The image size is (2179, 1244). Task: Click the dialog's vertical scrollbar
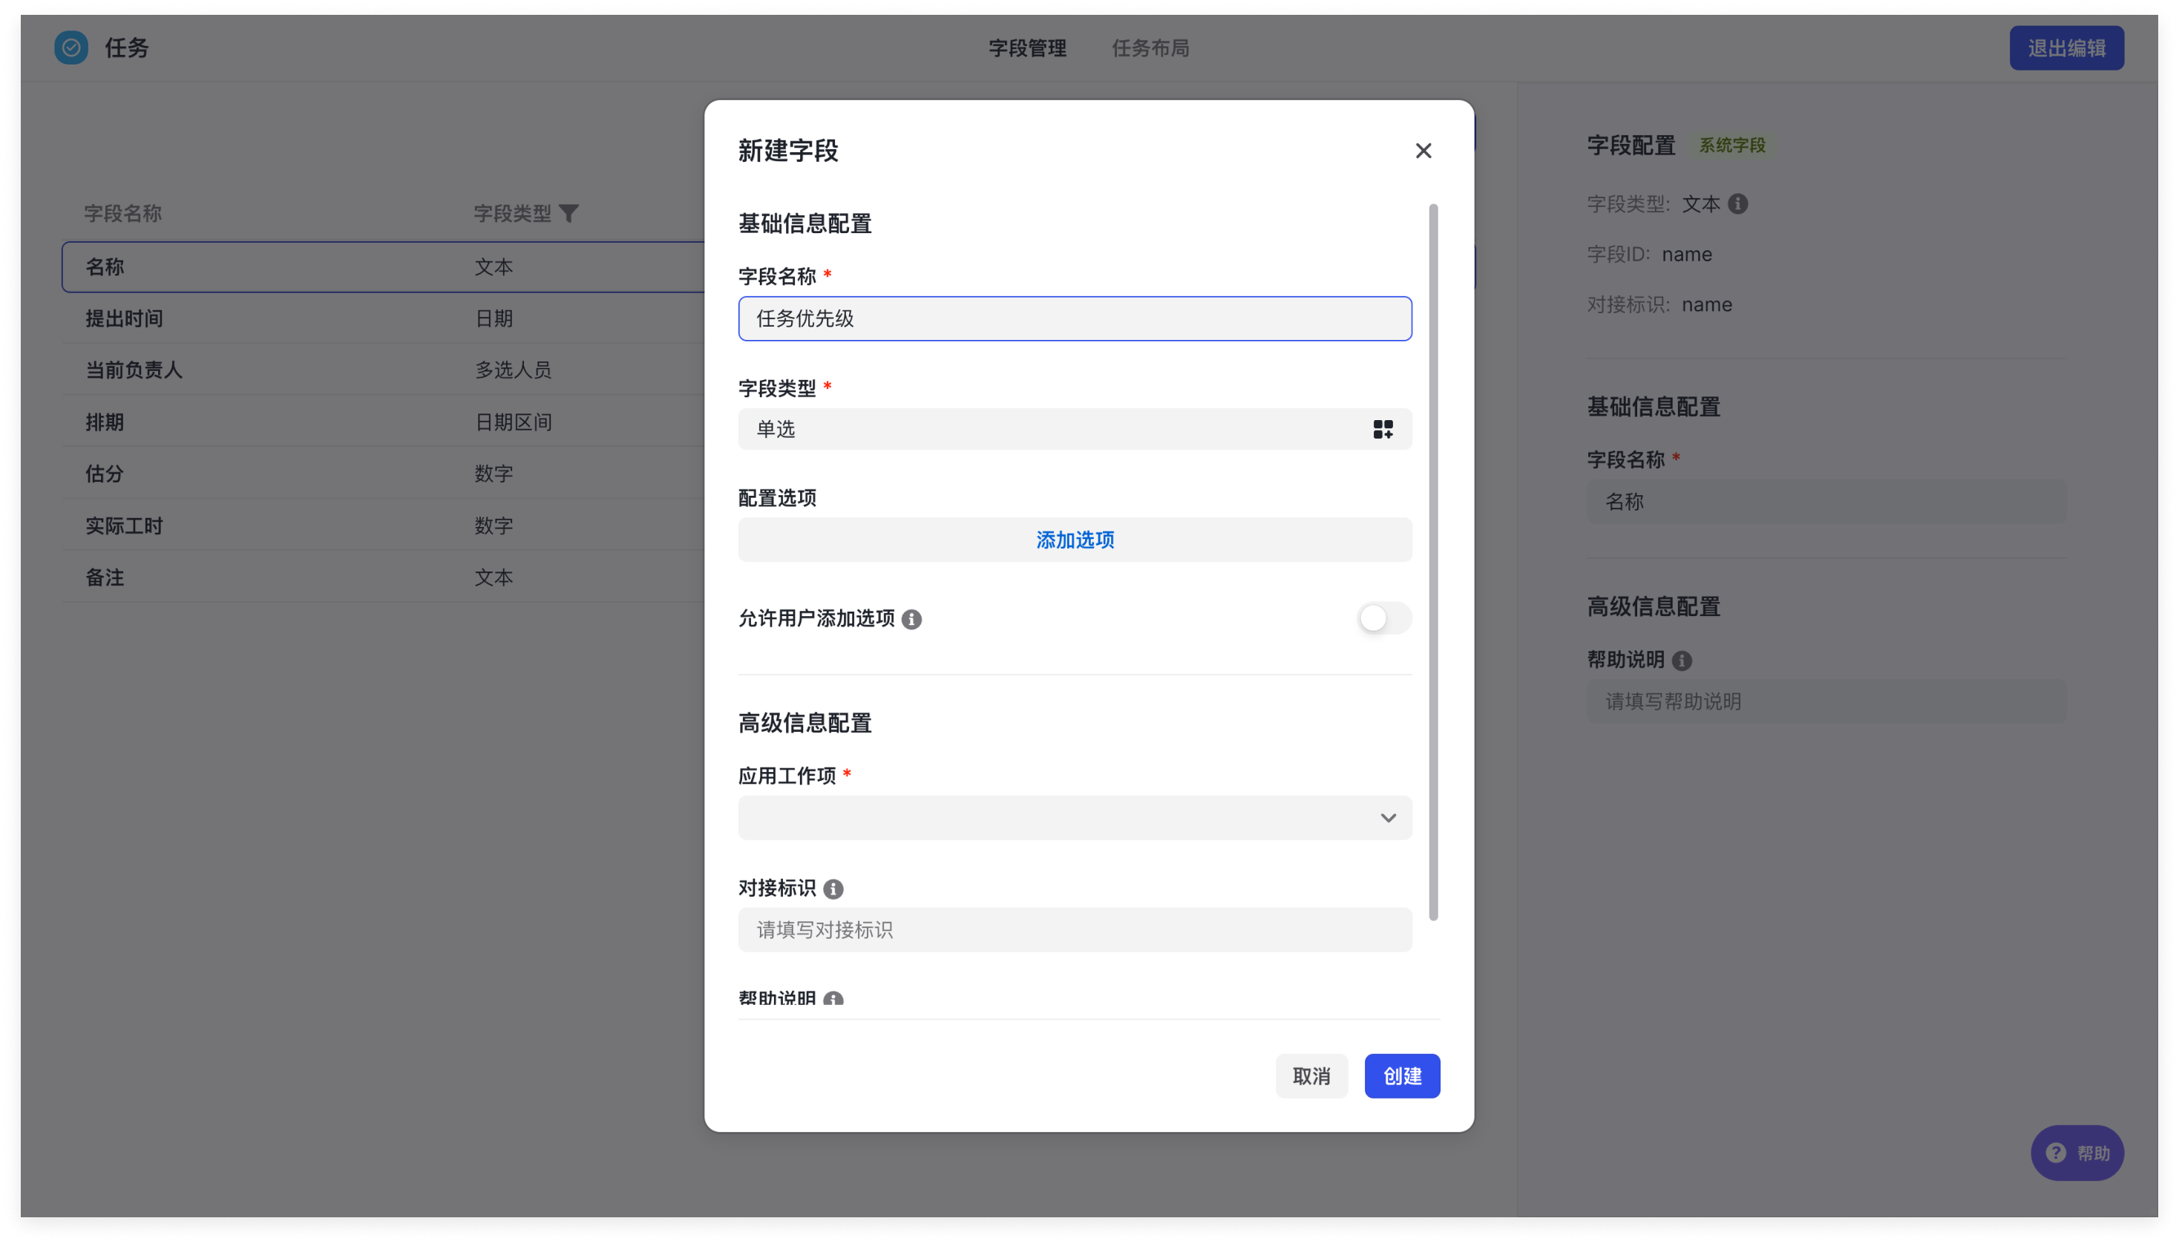coord(1432,562)
